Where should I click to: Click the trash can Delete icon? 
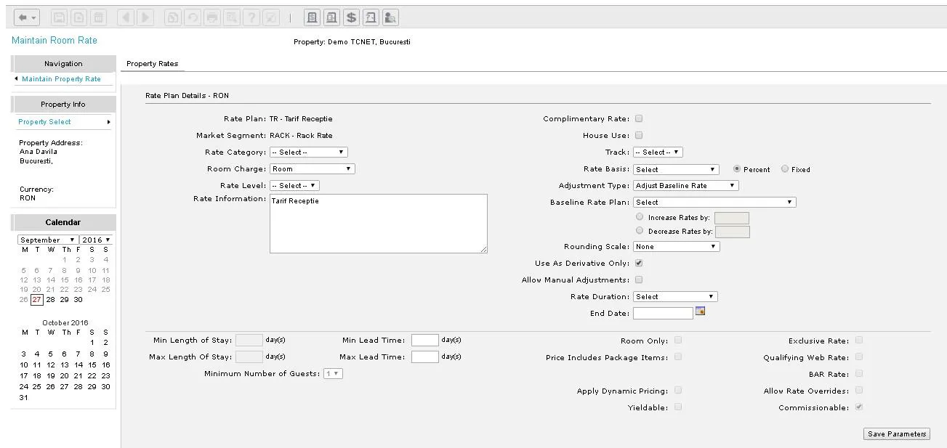(99, 17)
